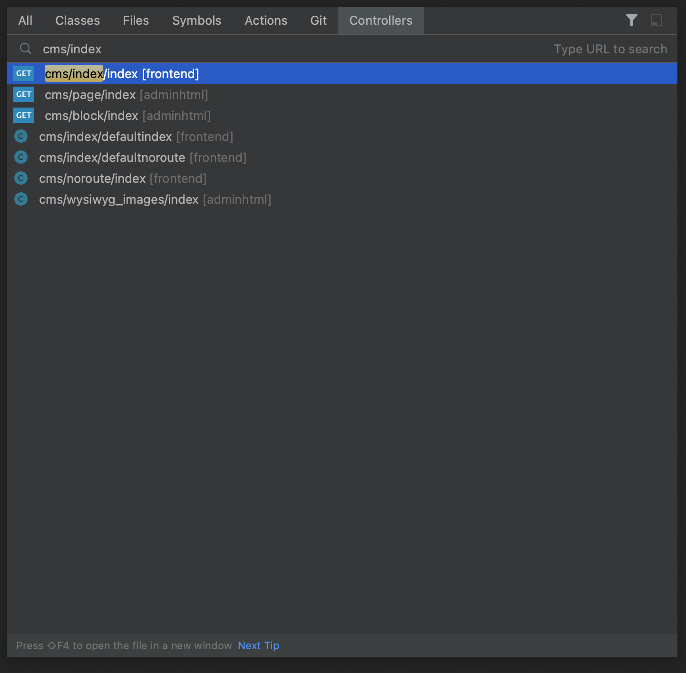Viewport: 686px width, 673px height.
Task: Click class icon for cms/noroute/index
Action: point(21,178)
